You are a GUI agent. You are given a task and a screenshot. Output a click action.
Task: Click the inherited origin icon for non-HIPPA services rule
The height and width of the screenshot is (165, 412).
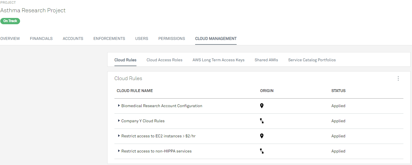(x=262, y=151)
